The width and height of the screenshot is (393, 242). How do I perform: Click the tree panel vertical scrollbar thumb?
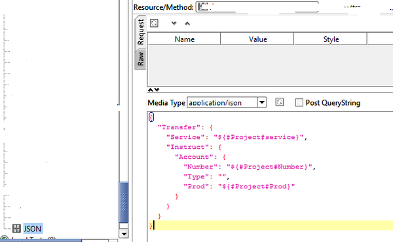pos(123,203)
